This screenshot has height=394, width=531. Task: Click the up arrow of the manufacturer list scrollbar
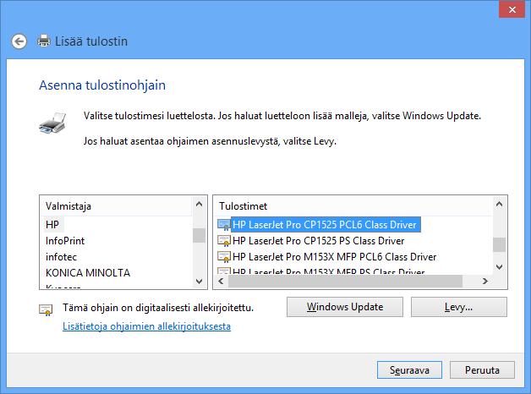click(x=200, y=204)
